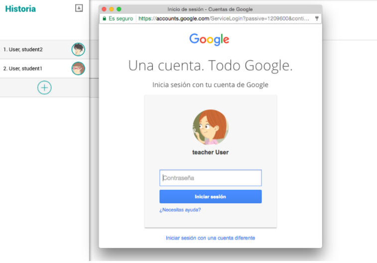Image resolution: width=377 pixels, height=263 pixels.
Task: Select row '1. User, student2'
Action: 44,49
